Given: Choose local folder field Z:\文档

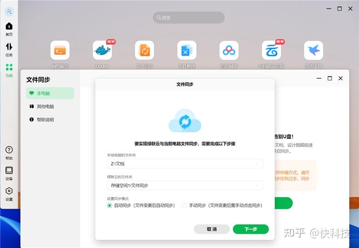Looking at the screenshot, I should click(185, 164).
